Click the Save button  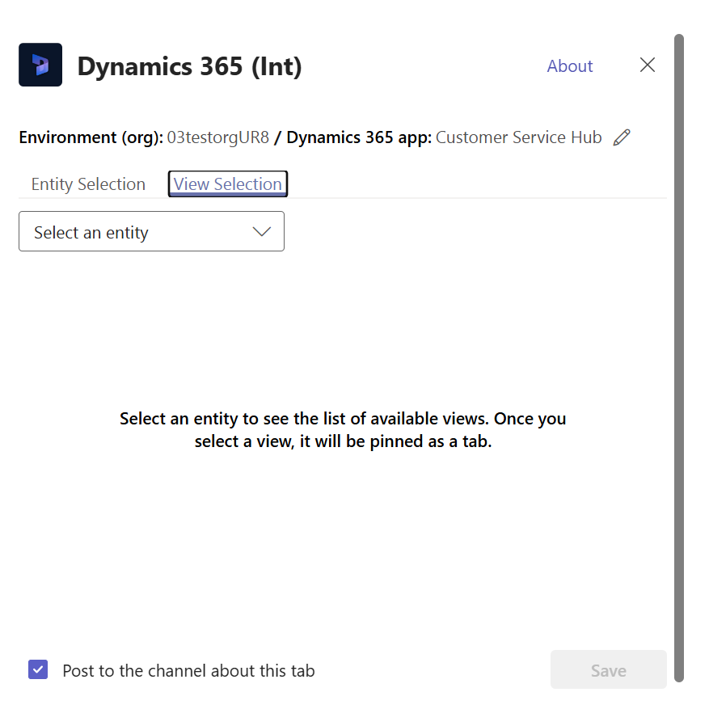(x=608, y=669)
